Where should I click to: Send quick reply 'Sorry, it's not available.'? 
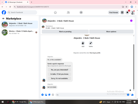[60, 78]
